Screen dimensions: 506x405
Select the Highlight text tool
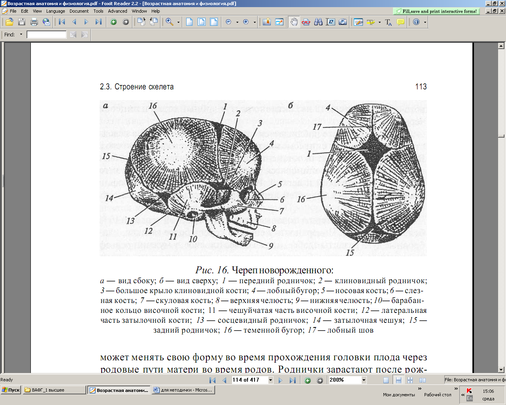370,22
